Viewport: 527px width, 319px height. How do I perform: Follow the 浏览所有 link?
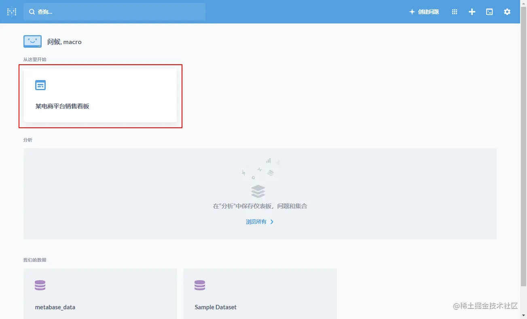(256, 222)
